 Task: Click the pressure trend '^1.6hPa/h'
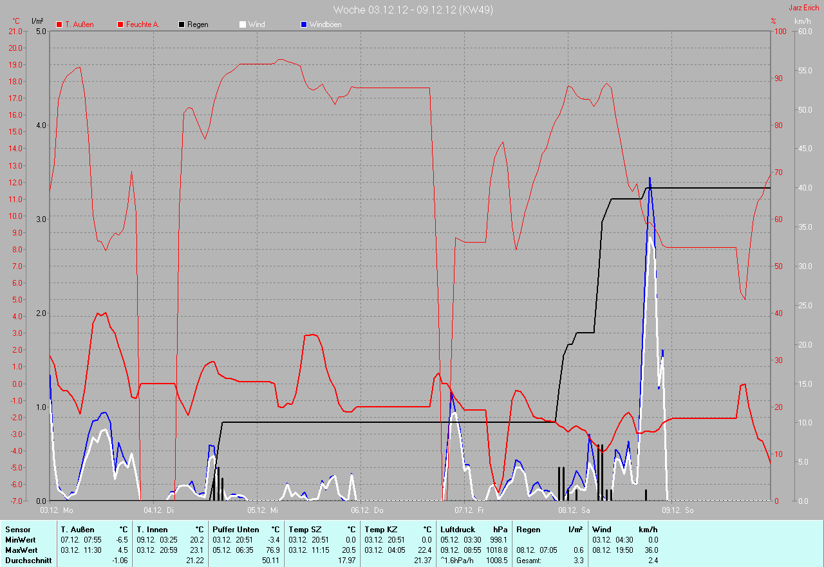point(458,561)
